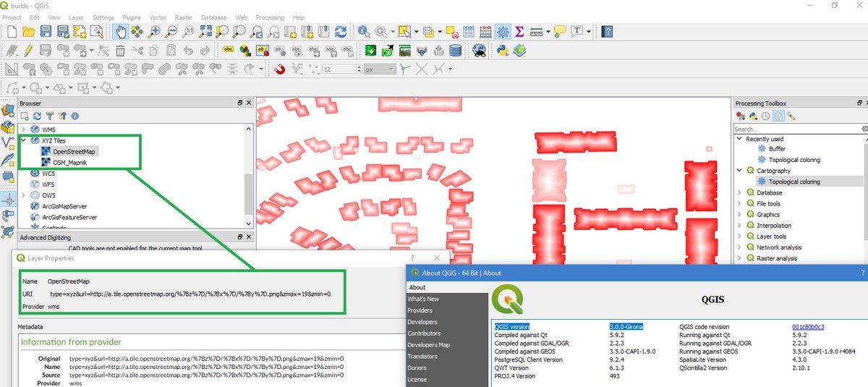Click the snapping tolerance value field
868x387 pixels.
(341, 69)
